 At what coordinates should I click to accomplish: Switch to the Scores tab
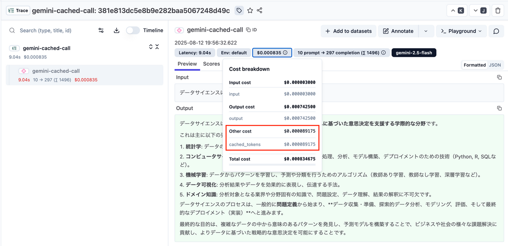tap(211, 64)
